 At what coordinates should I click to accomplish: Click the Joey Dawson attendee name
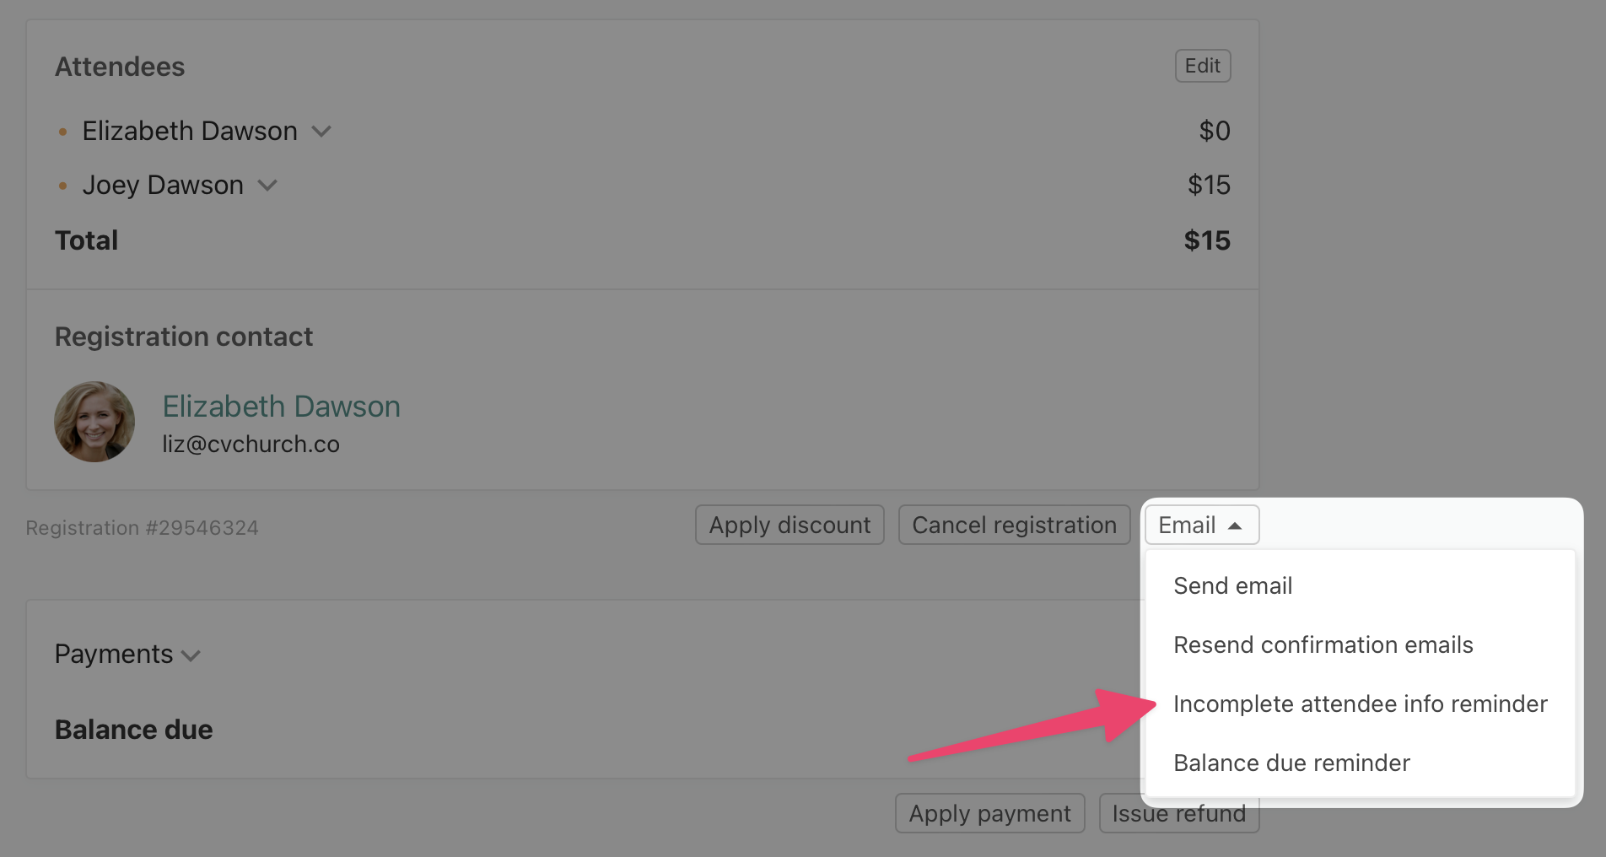coord(163,186)
